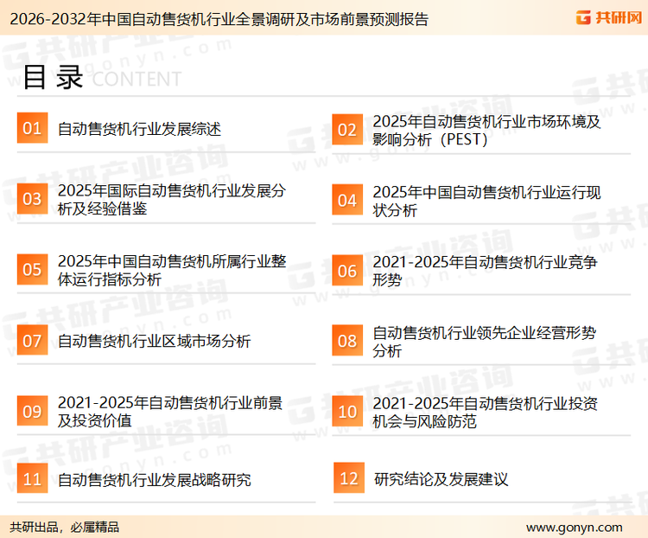648x538 pixels.
Task: Click the 共研网 logo at top right
Action: click(608, 17)
